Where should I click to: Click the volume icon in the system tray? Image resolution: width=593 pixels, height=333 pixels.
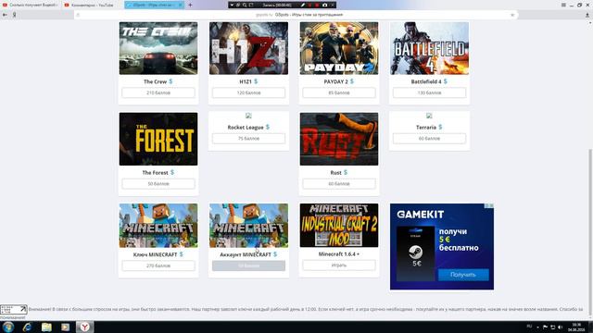pos(560,327)
